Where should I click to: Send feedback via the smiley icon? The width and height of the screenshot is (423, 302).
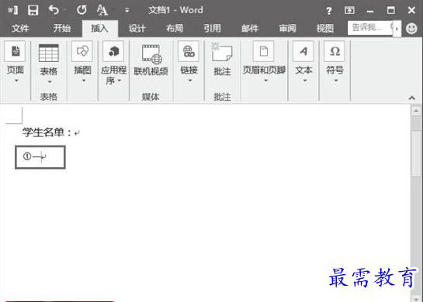click(411, 28)
